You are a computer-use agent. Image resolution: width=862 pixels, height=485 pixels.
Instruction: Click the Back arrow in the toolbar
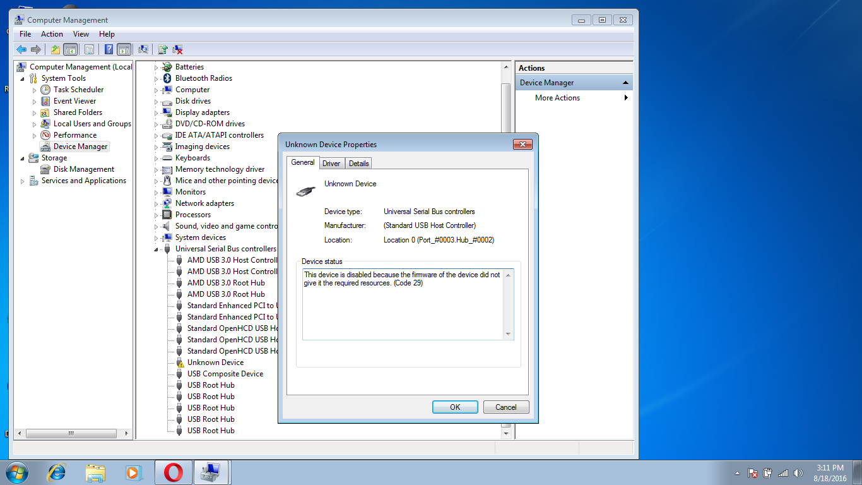(x=21, y=49)
